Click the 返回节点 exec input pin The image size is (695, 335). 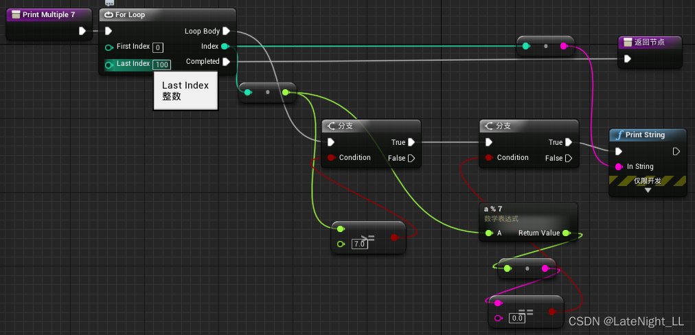627,58
